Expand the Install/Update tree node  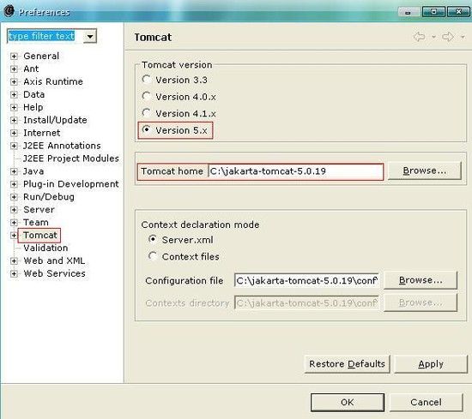pos(14,120)
